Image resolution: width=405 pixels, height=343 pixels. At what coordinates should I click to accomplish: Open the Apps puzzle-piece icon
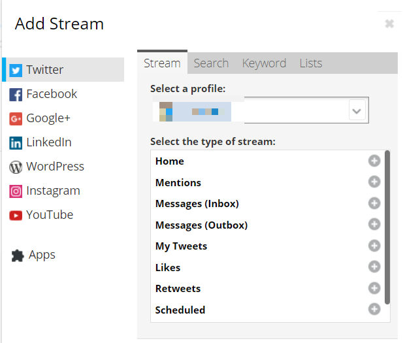pyautogui.click(x=18, y=255)
